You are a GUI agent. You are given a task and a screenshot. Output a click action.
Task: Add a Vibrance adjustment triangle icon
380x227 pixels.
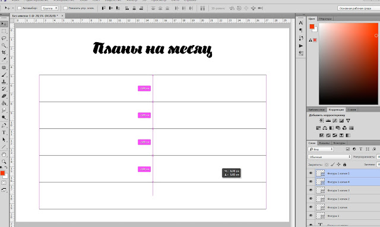pyautogui.click(x=348, y=121)
